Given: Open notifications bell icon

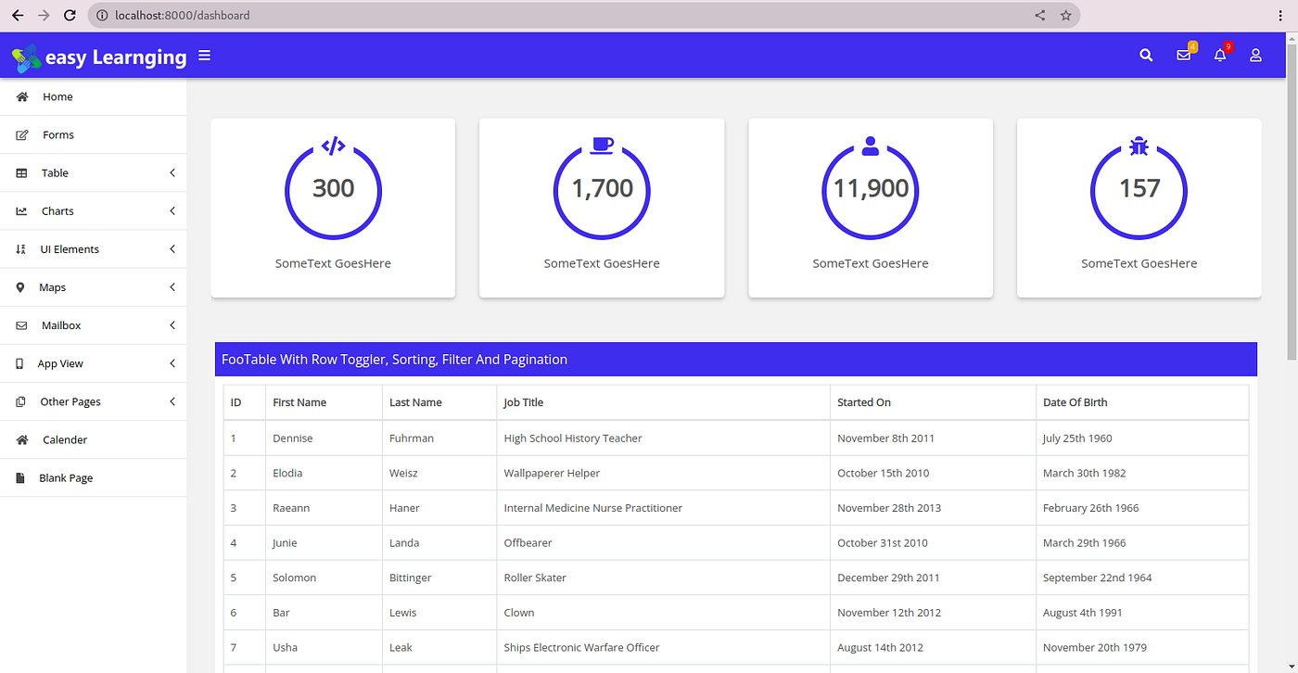Looking at the screenshot, I should [x=1220, y=56].
